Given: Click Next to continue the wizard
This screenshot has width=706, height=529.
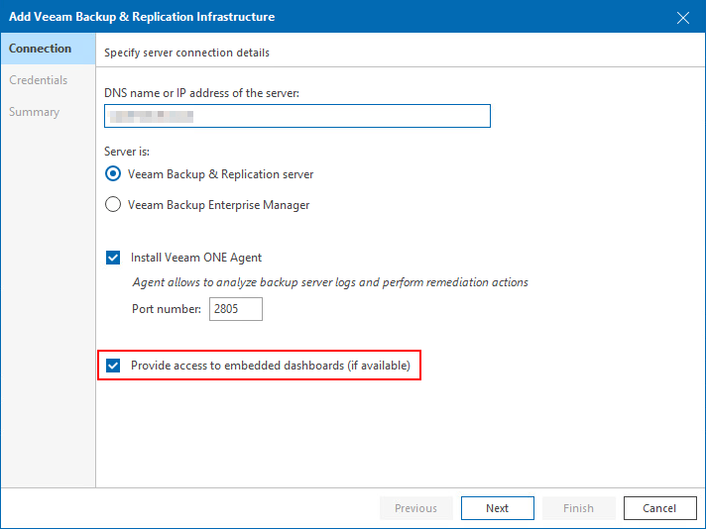Looking at the screenshot, I should pyautogui.click(x=497, y=508).
